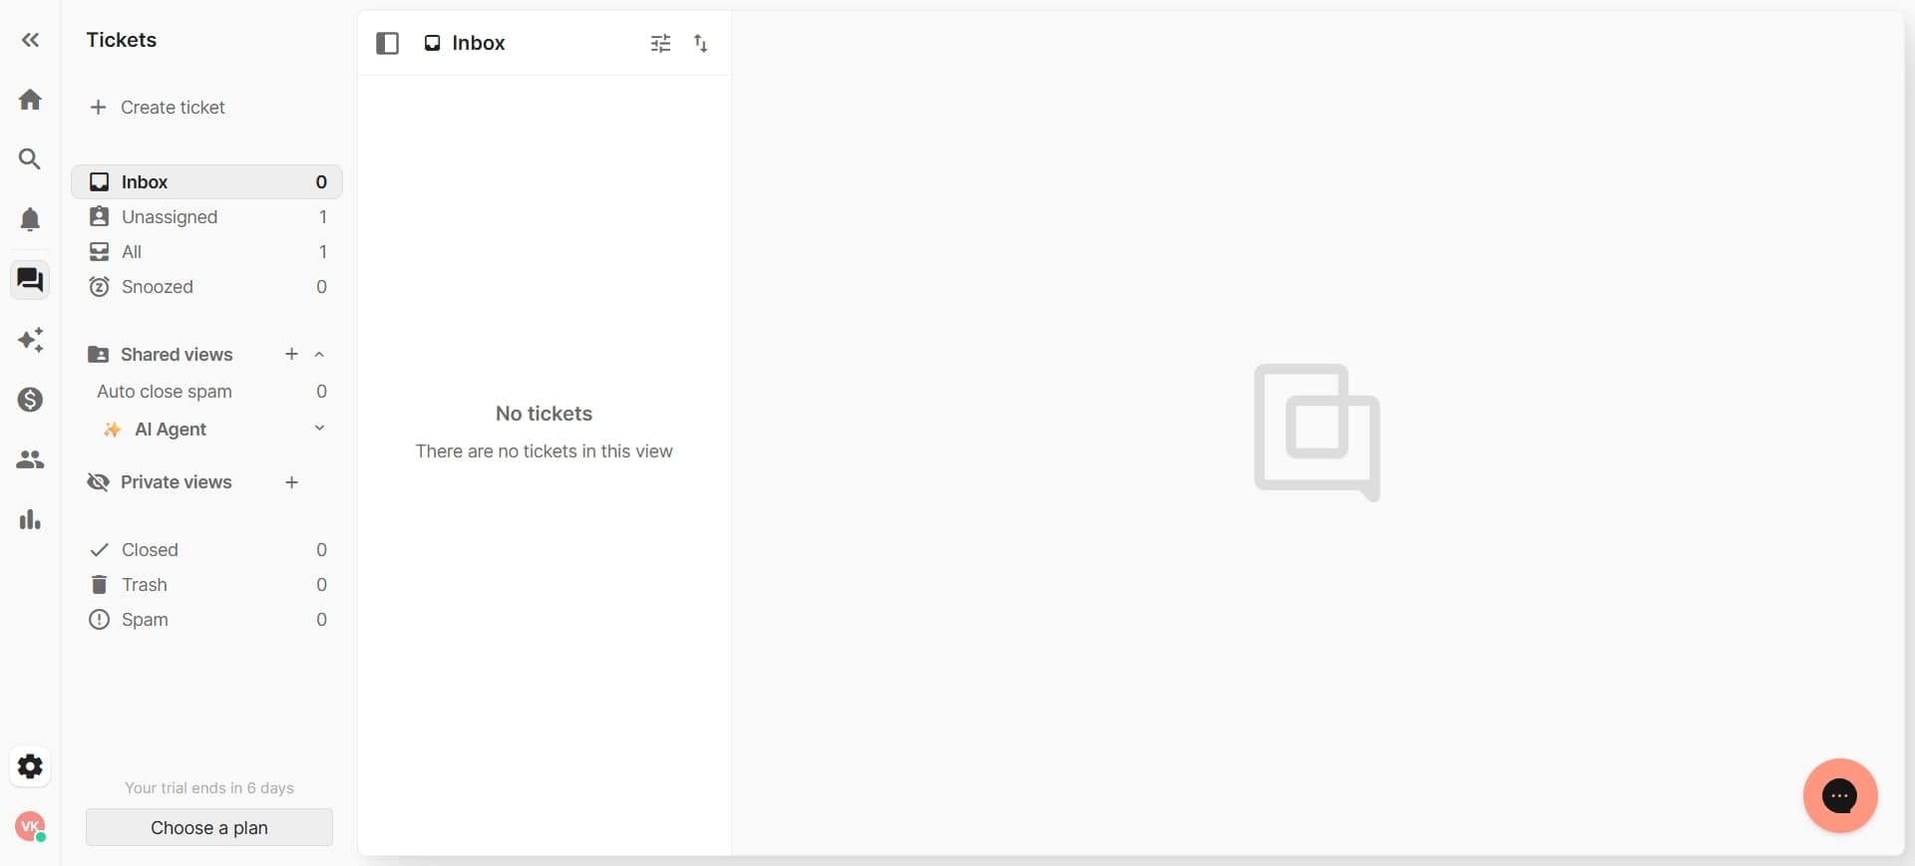Open the All tickets view
Screen dimensions: 1915x866
point(206,252)
